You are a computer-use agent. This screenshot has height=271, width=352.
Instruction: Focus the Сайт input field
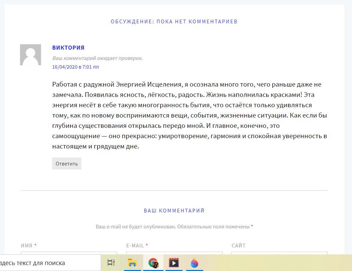tap(280, 253)
